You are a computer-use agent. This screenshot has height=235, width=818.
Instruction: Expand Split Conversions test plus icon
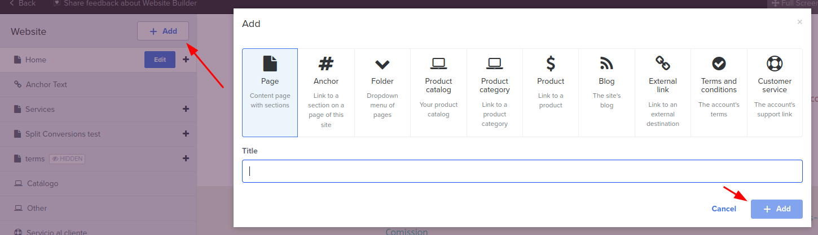pos(186,134)
